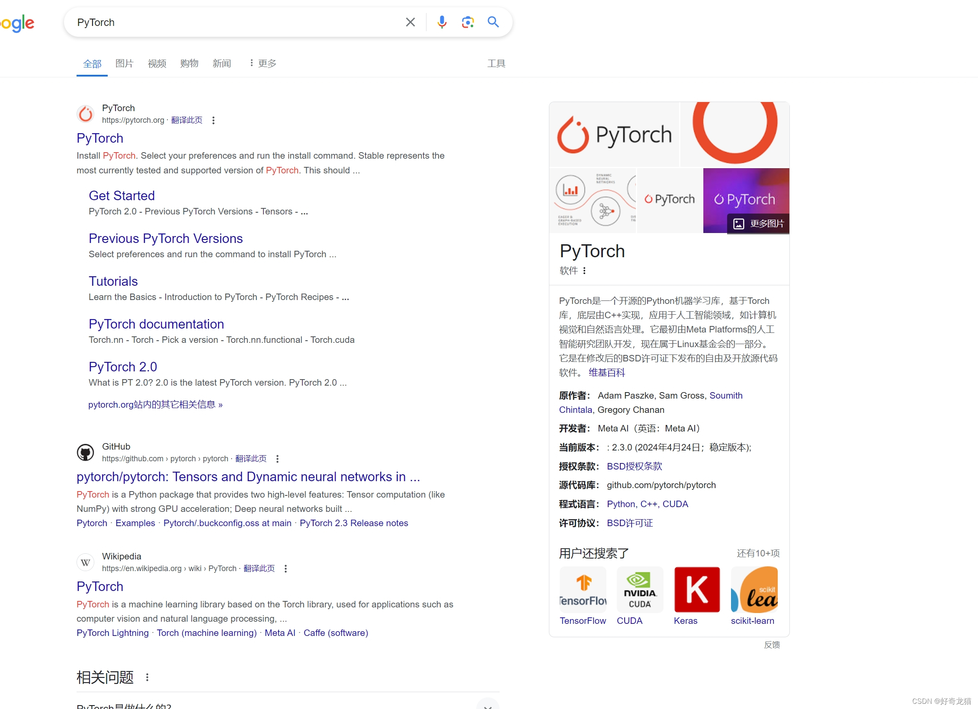Open the pytorch/pytorch GitHub result title

coord(248,477)
